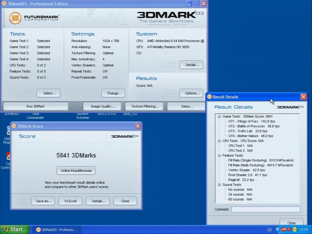This screenshot has width=312, height=234.
Task: Select Vertex Shader 42.5 fps row
Action: coord(246,170)
